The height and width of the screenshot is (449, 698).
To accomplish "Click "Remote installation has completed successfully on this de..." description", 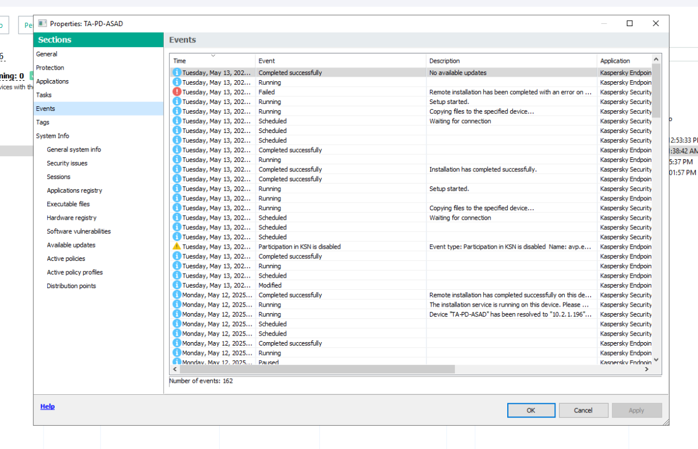I will click(510, 295).
